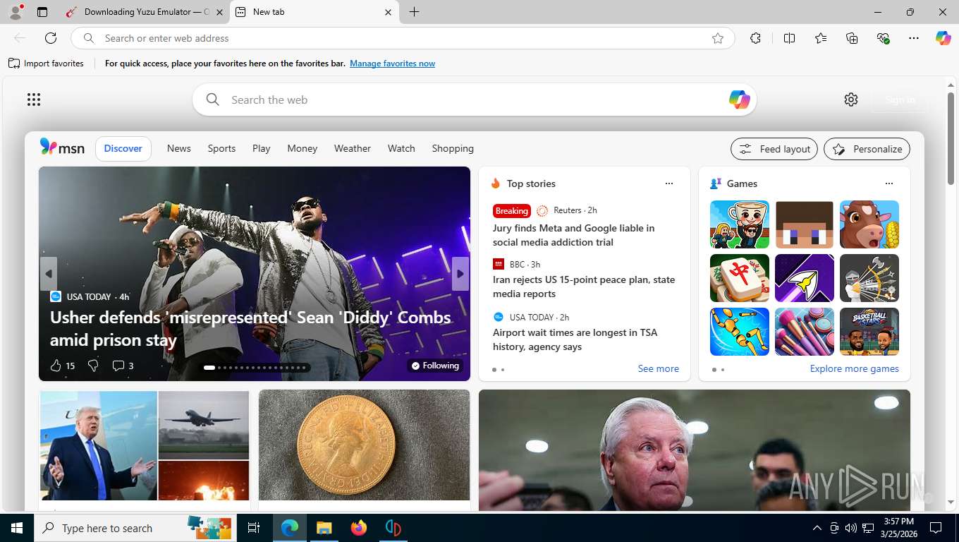Viewport: 959px width, 542px height.
Task: Open the gold coin article thumbnail
Action: point(364,445)
